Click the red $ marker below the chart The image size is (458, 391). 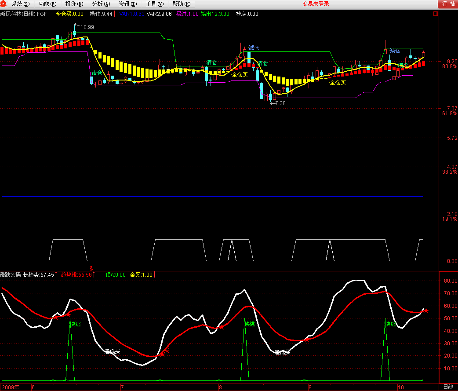[x=91, y=267]
